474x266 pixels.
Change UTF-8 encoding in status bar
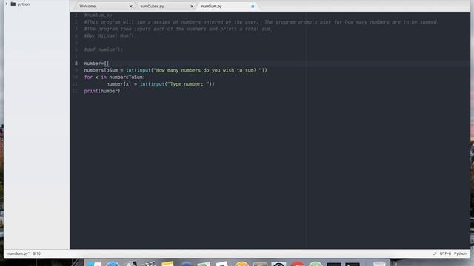coord(445,253)
